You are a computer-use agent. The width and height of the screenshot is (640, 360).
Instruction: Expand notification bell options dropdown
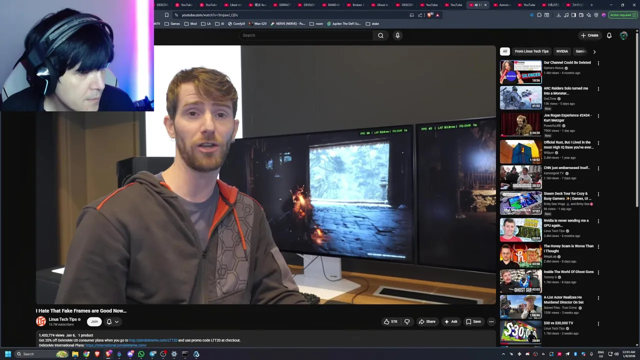coord(116,322)
